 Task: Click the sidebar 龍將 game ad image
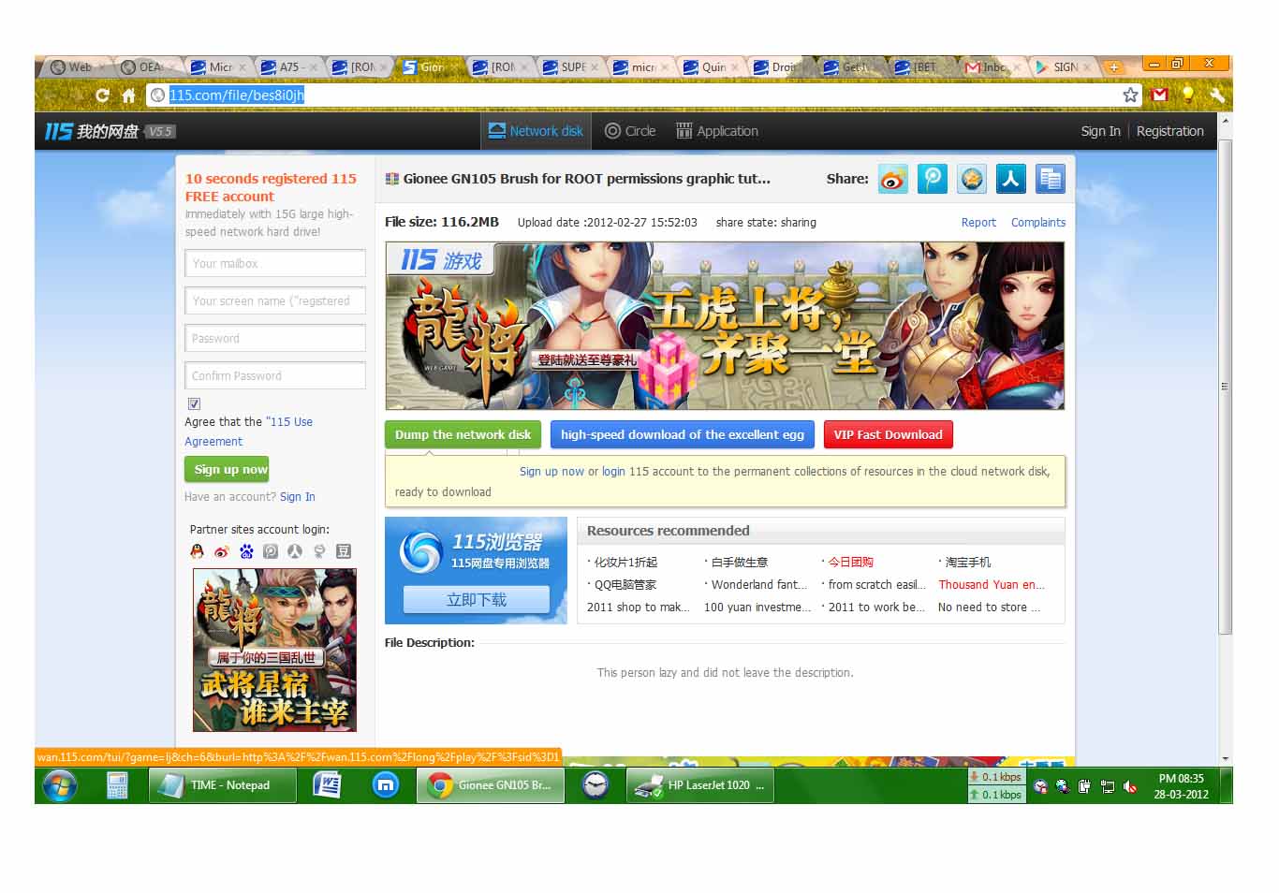click(x=274, y=650)
